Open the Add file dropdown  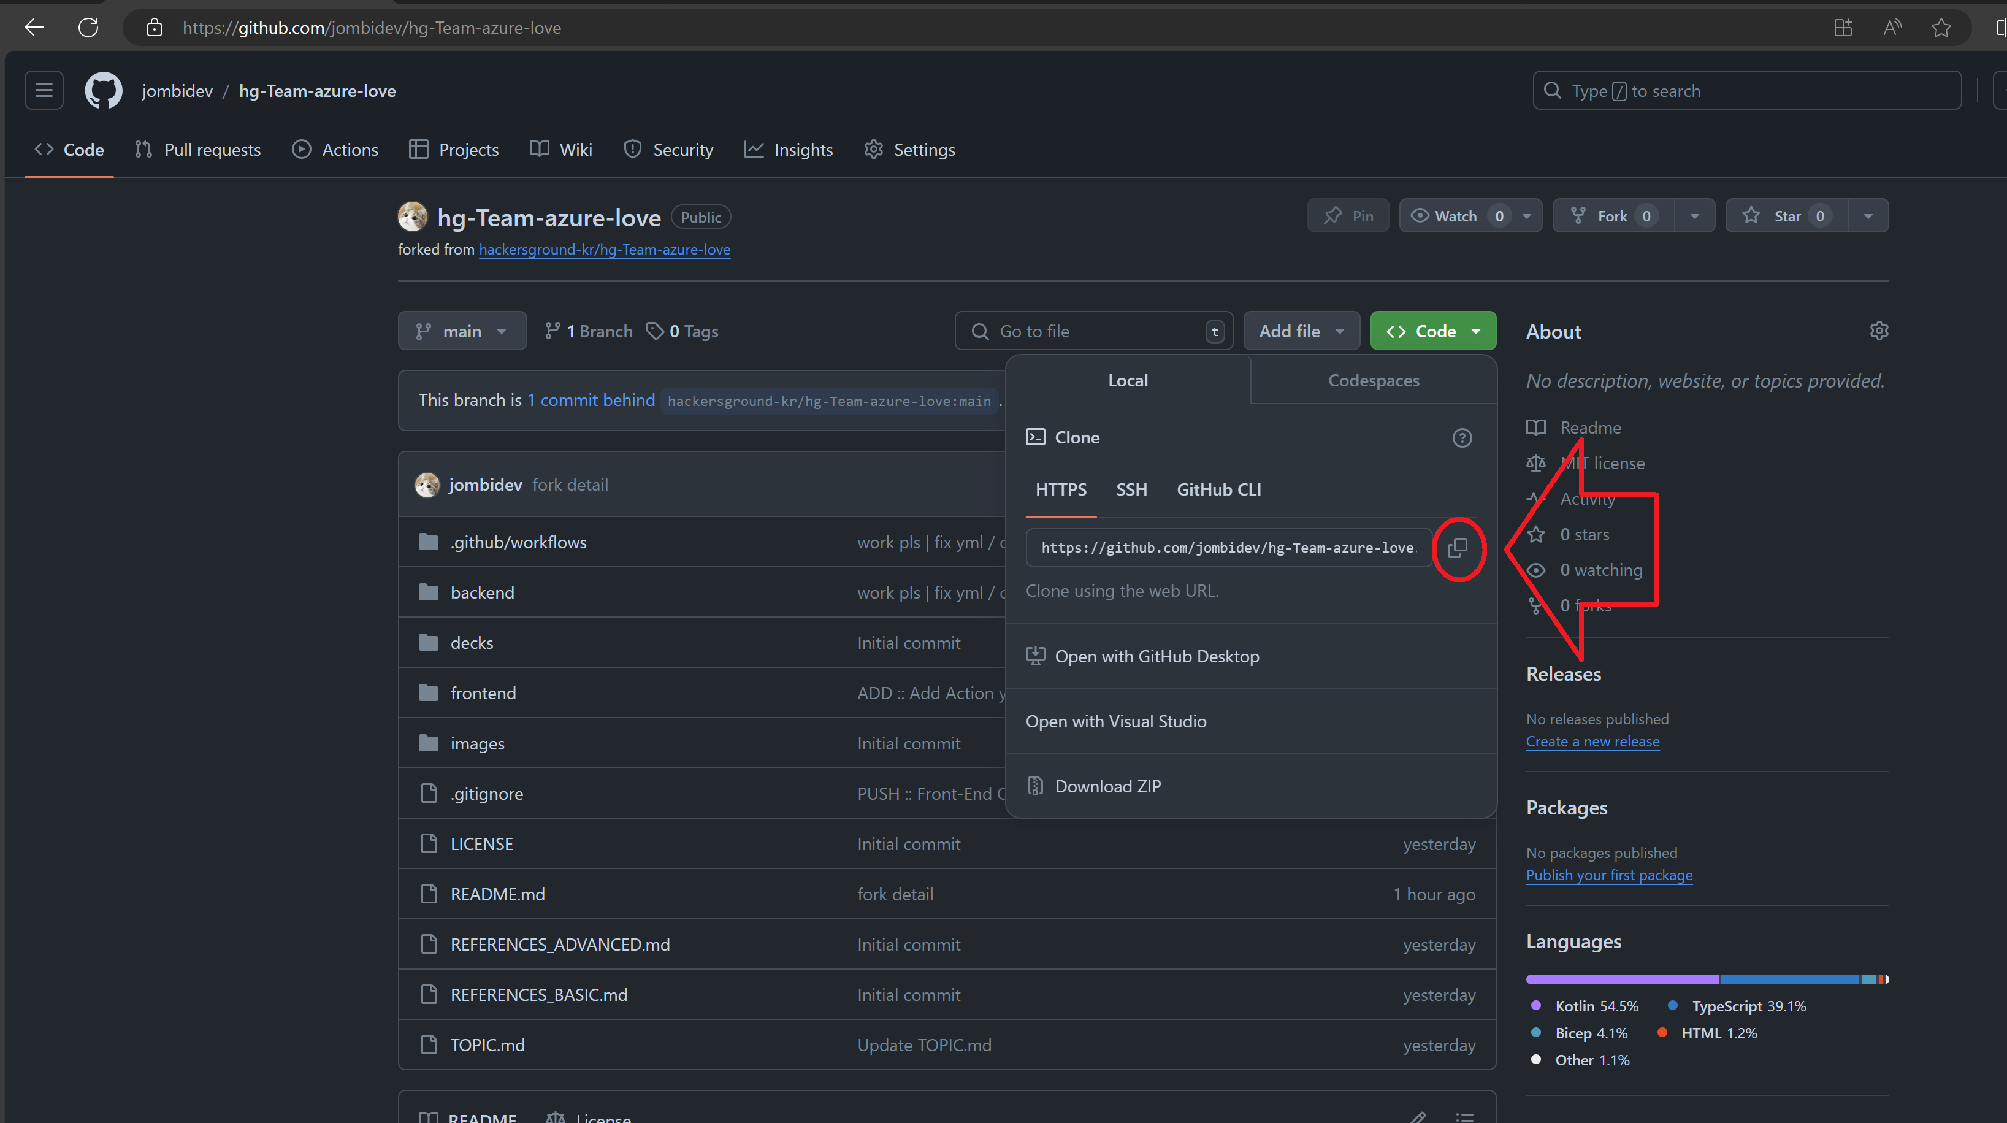point(1301,331)
